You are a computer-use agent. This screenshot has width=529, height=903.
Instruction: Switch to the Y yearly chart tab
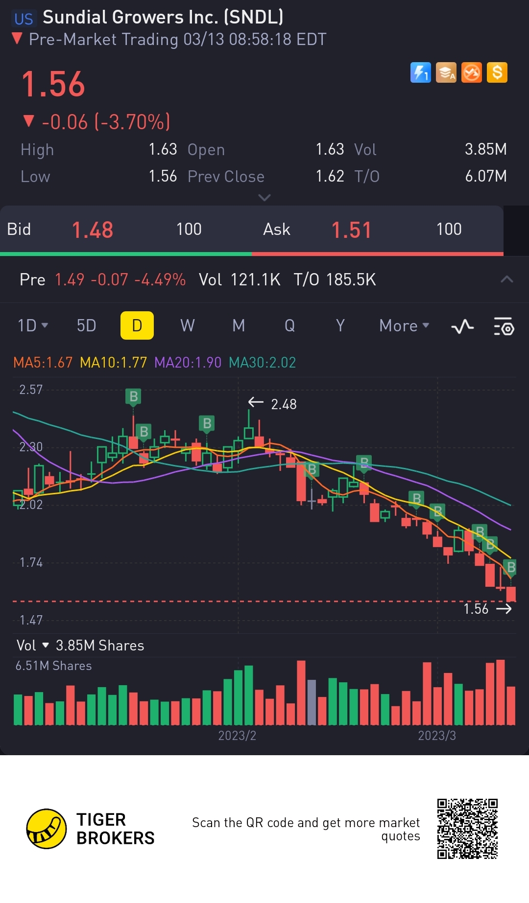pos(340,325)
